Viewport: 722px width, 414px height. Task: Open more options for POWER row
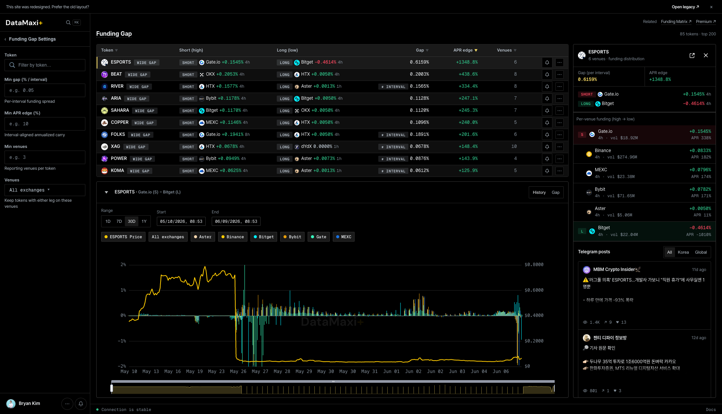pos(560,159)
